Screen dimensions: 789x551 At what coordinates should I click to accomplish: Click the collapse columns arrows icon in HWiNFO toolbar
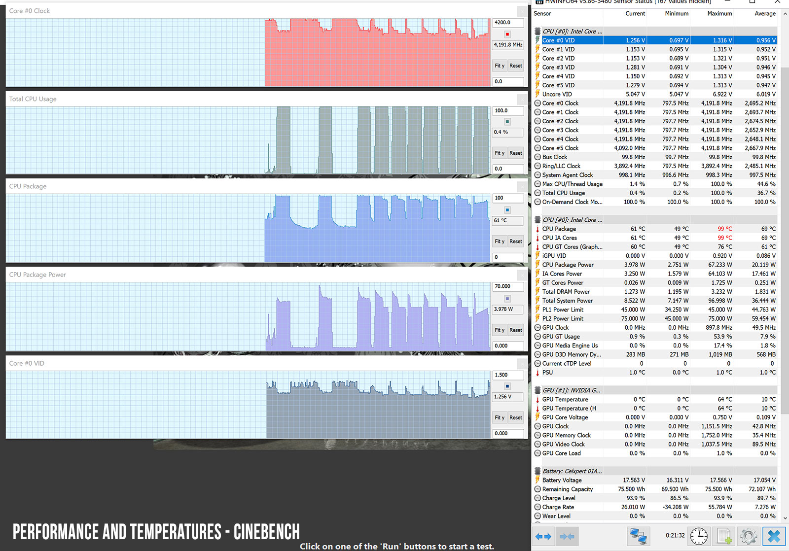click(567, 536)
